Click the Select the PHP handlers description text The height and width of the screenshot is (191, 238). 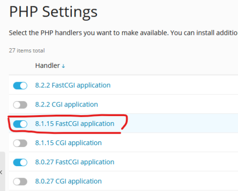(123, 33)
